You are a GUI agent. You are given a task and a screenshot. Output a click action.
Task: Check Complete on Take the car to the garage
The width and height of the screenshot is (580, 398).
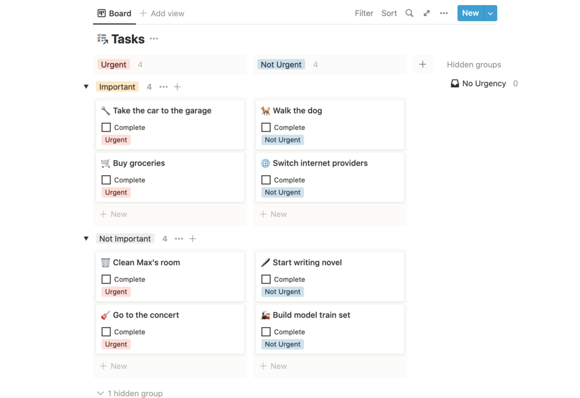click(x=106, y=127)
